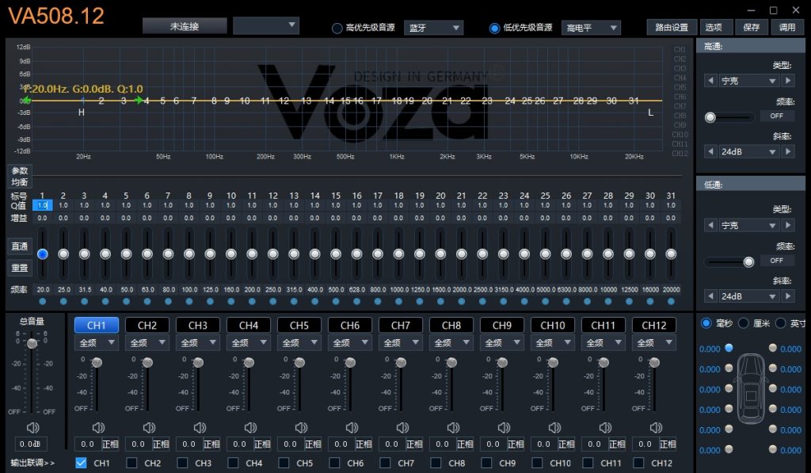The width and height of the screenshot is (811, 473).
Task: Click the 重置 reset EQ button
Action: point(20,268)
